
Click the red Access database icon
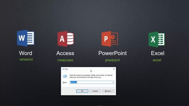point(66,39)
